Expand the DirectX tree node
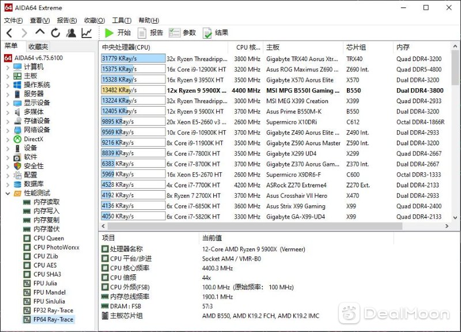This screenshot has height=332, width=461. coord(8,139)
